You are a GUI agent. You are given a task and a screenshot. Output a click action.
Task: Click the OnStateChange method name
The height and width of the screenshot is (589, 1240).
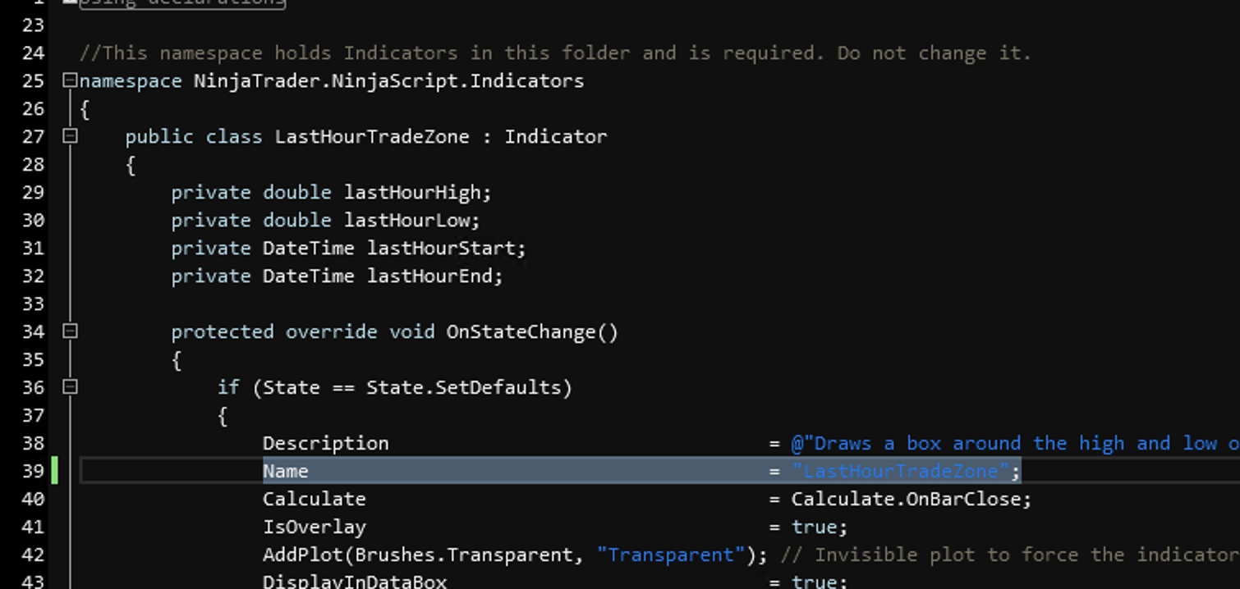coord(525,331)
